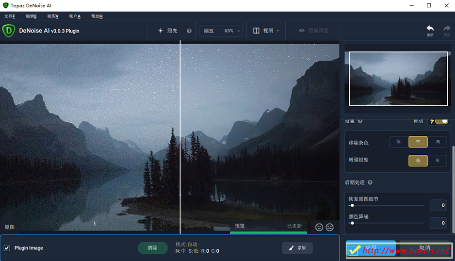Set enhance sharpness to high
Screen dimensions: 455x261
438,161
